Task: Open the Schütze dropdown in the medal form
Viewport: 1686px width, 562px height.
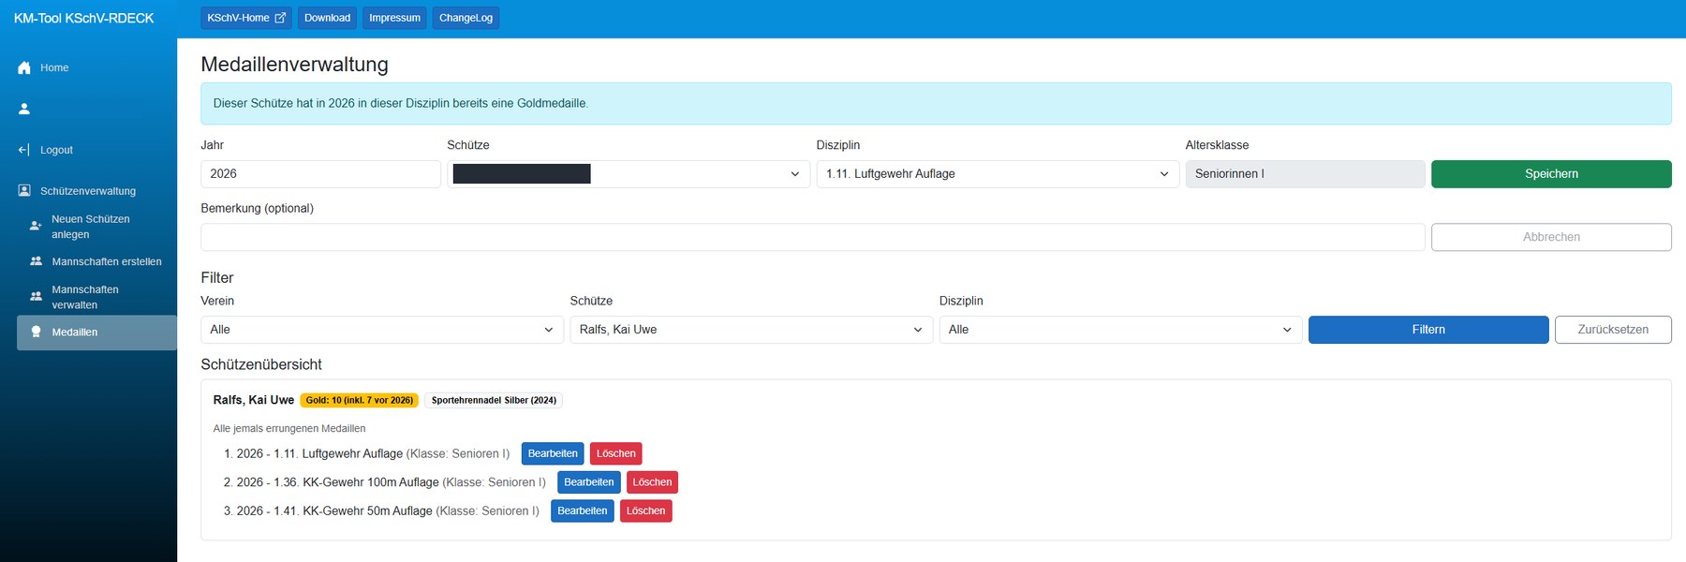Action: pyautogui.click(x=629, y=174)
